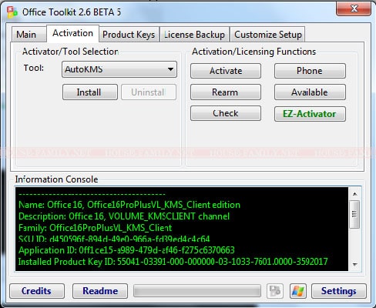Open the Credits button

(37, 291)
